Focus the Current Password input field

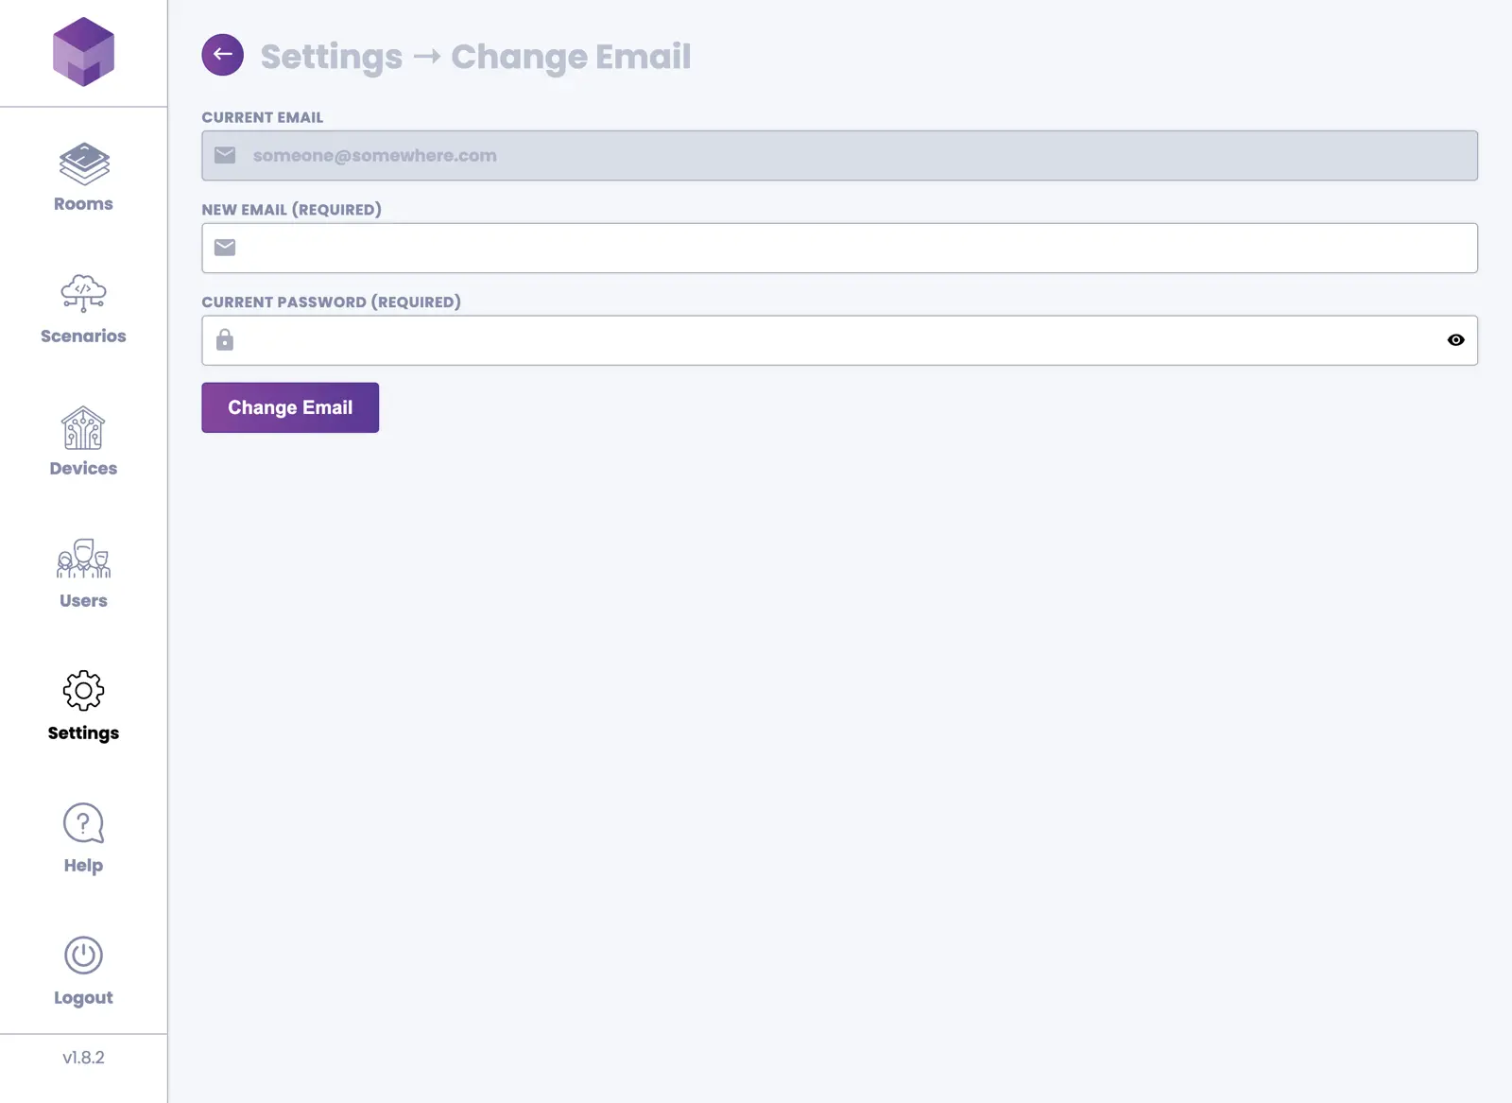832,340
